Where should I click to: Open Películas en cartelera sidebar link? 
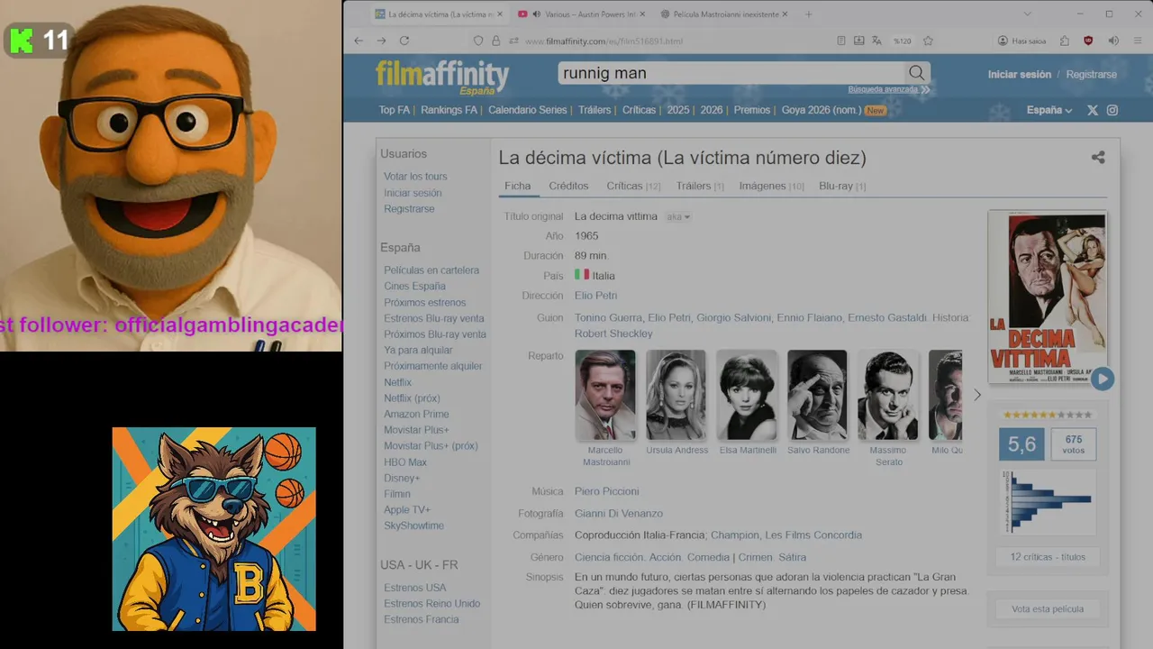(x=431, y=270)
